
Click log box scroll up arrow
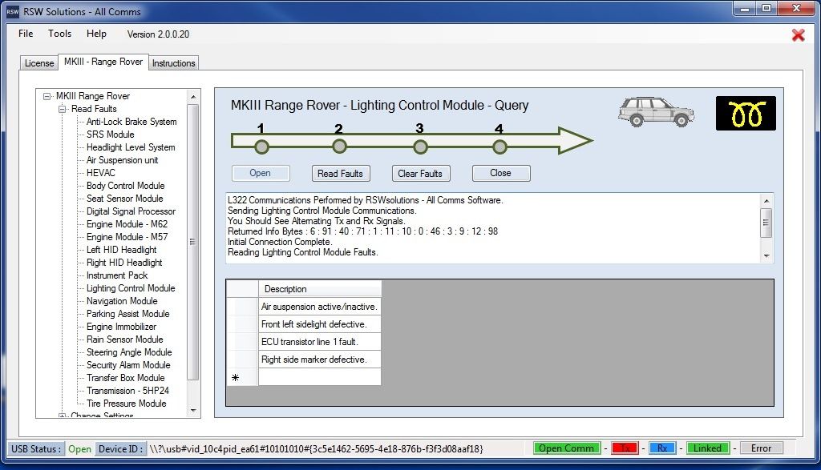pyautogui.click(x=766, y=201)
